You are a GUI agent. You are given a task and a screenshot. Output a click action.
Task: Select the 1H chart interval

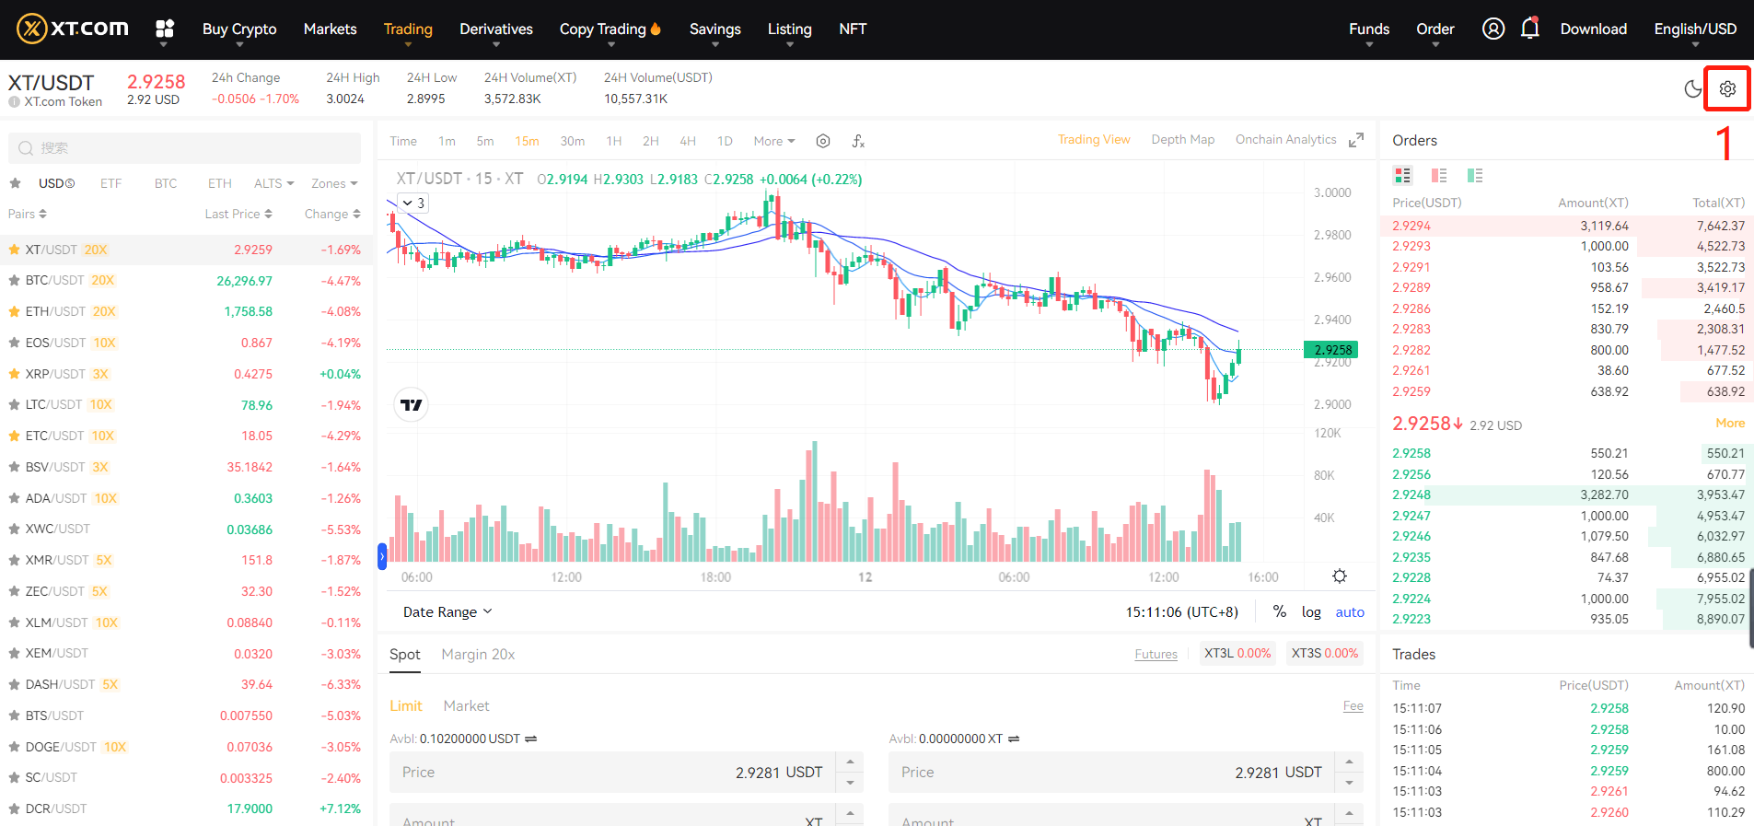(x=614, y=141)
